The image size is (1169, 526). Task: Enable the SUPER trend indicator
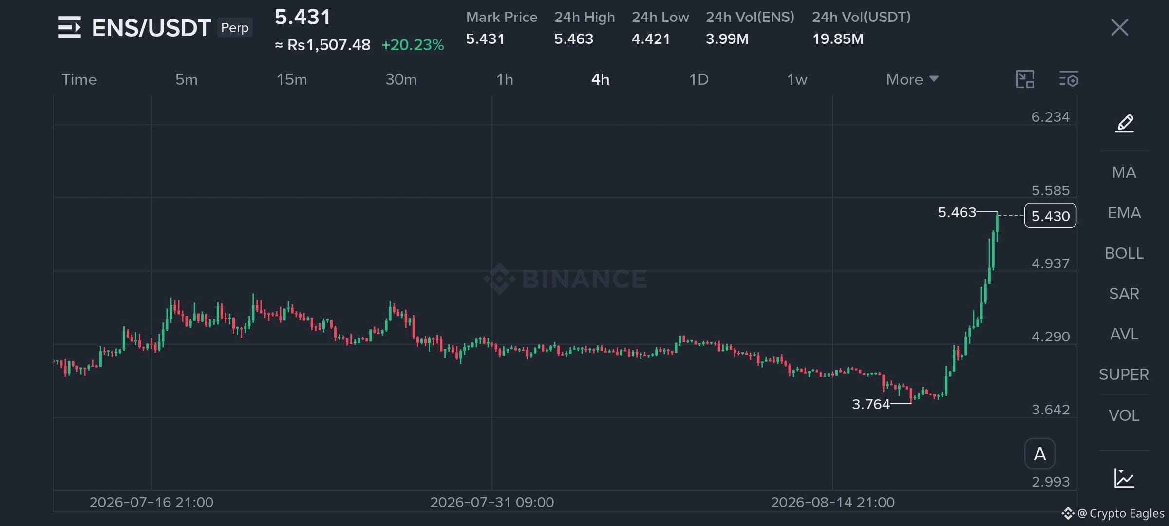(1124, 374)
